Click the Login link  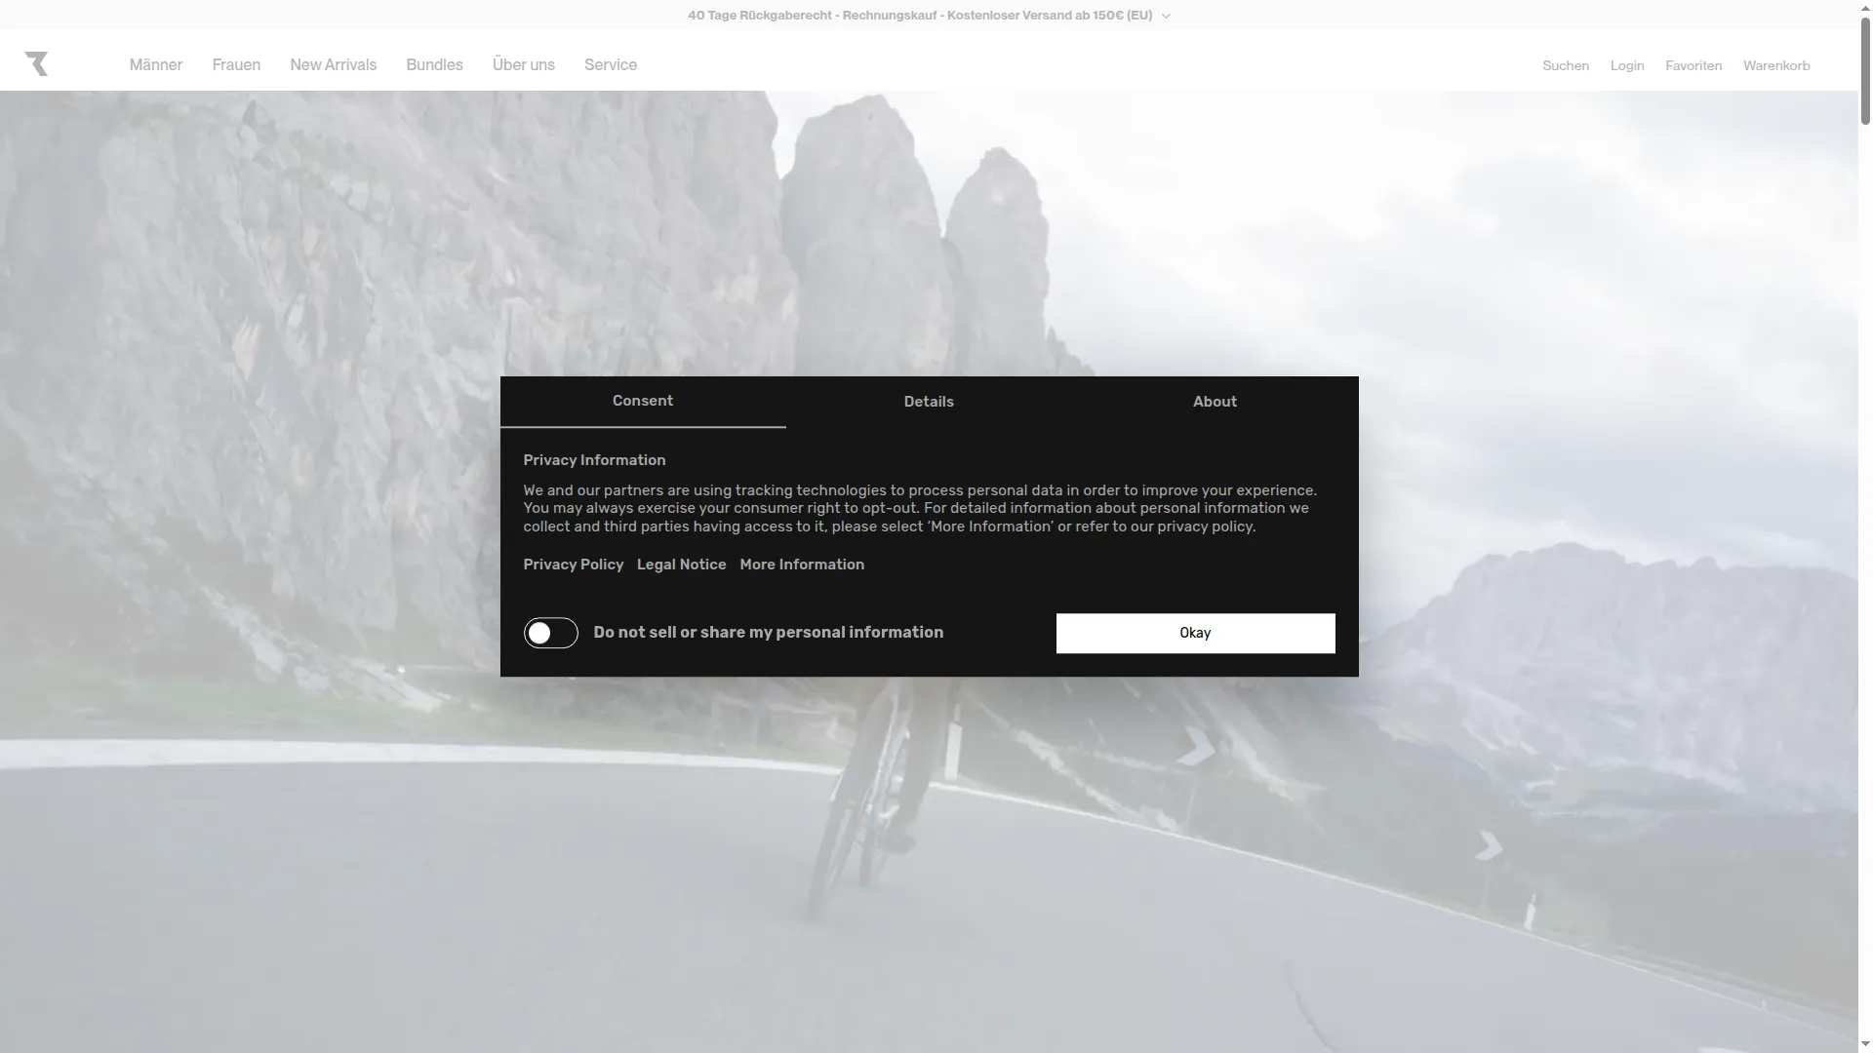(1626, 65)
